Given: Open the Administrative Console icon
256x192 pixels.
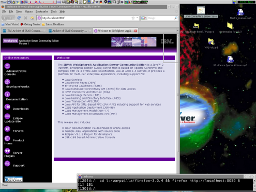Looking at the screenshot, I should tap(7, 66).
